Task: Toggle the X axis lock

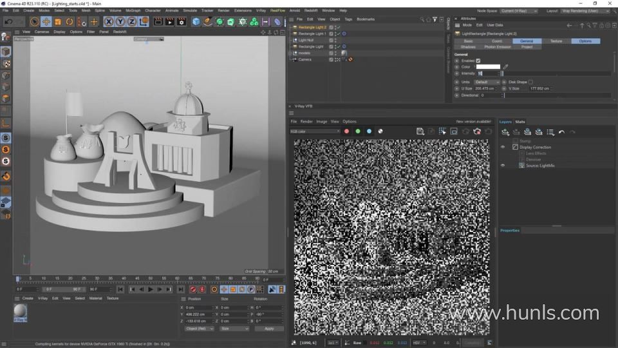Action: click(x=109, y=22)
